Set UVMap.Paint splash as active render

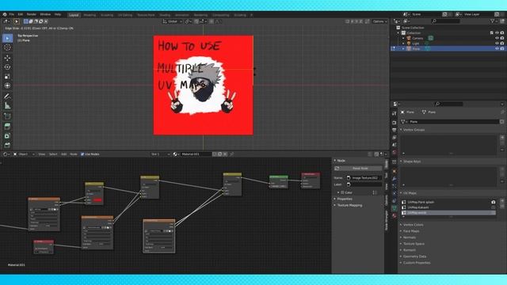(x=494, y=203)
